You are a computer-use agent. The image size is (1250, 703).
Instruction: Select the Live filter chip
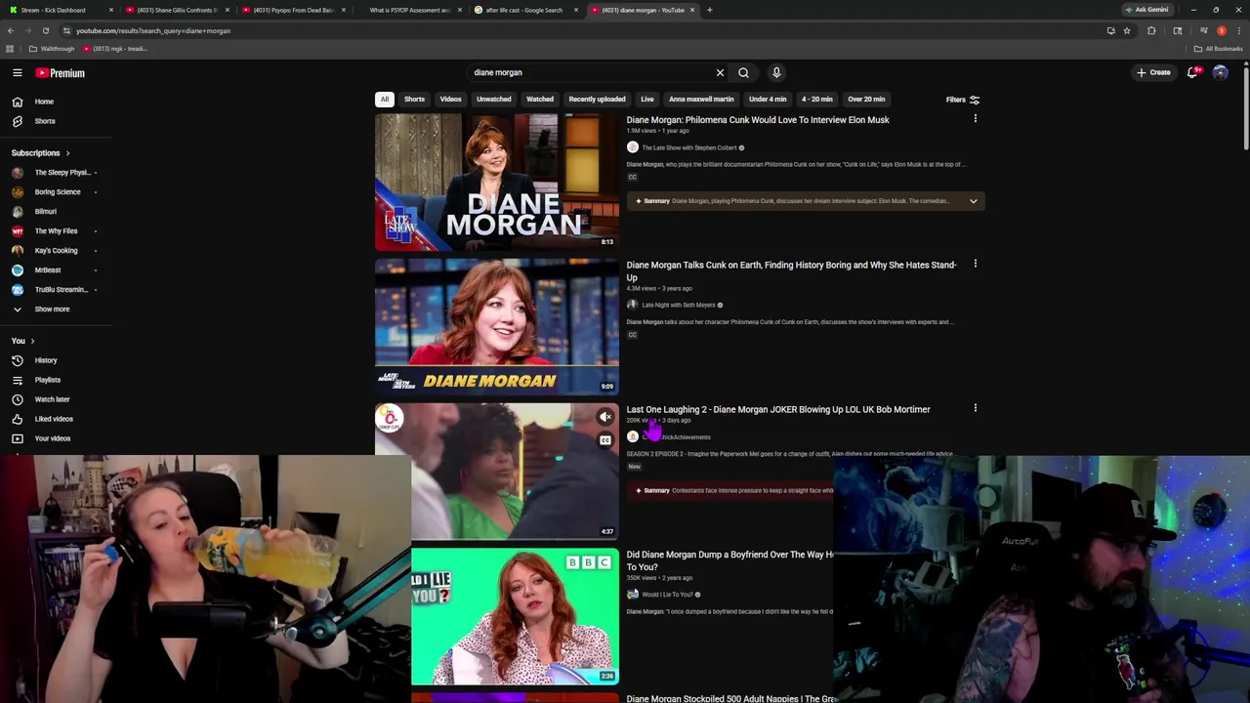tap(646, 99)
